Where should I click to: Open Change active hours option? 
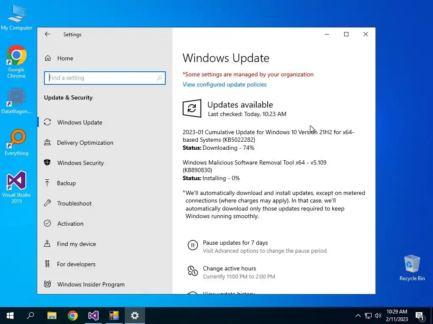230,268
